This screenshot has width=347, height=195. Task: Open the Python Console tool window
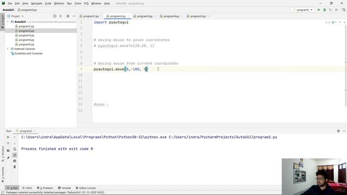coord(86,188)
